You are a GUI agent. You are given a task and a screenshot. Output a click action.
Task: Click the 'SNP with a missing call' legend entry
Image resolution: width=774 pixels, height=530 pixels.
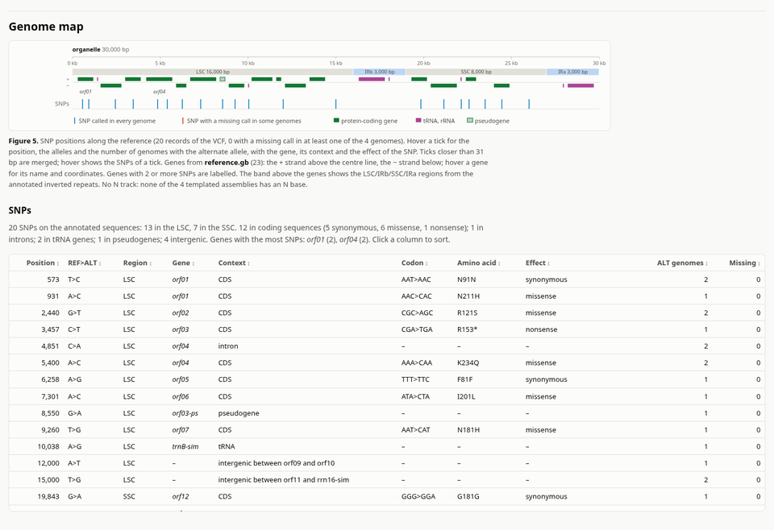[x=241, y=121]
